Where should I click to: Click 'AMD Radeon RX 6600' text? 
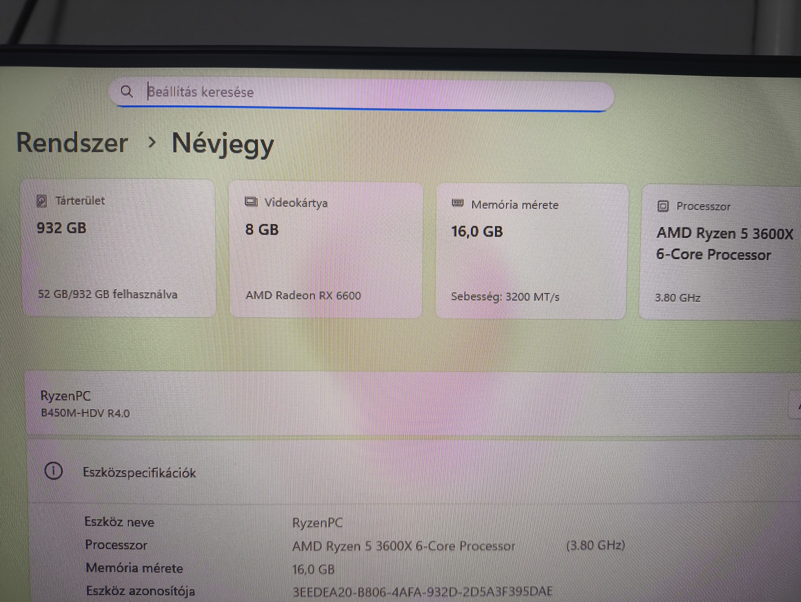(x=303, y=295)
